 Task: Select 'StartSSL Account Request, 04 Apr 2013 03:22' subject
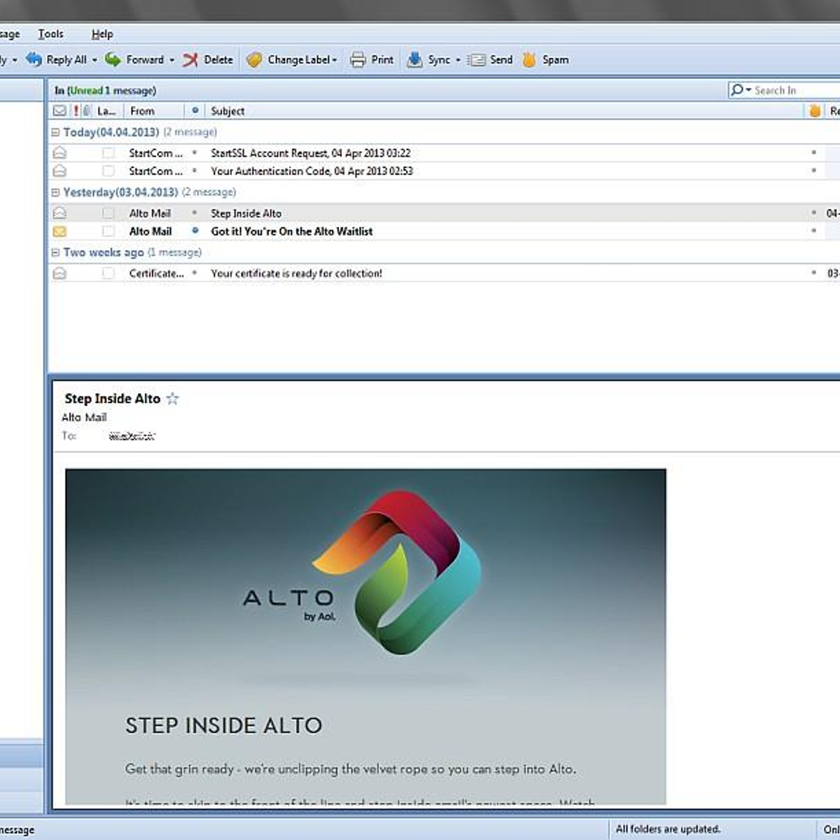point(311,153)
